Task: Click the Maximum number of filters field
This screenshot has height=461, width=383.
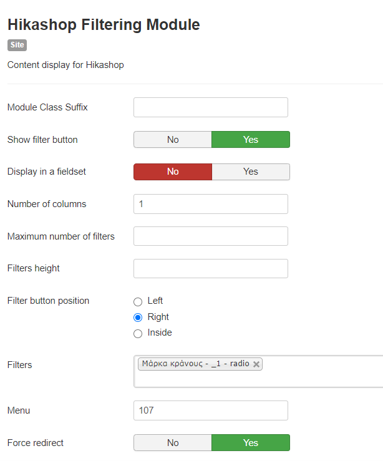Action: pos(211,236)
